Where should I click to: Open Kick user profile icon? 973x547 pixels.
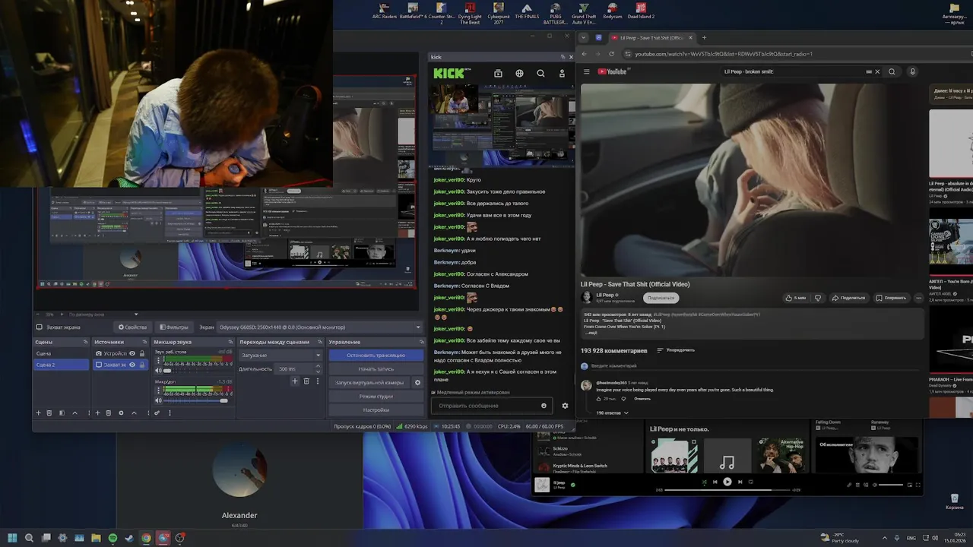(x=562, y=74)
